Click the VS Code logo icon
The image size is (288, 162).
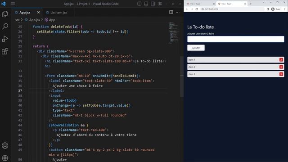tap(4, 4)
